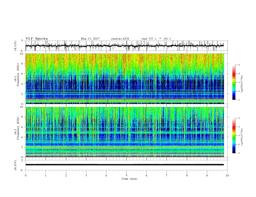The height and width of the screenshot is (197, 256).
Task: Select the "start UT = 7 :40: 1" text
Action: click(x=156, y=39)
